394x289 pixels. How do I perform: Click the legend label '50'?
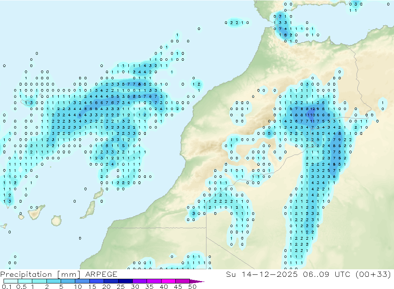[192, 287]
